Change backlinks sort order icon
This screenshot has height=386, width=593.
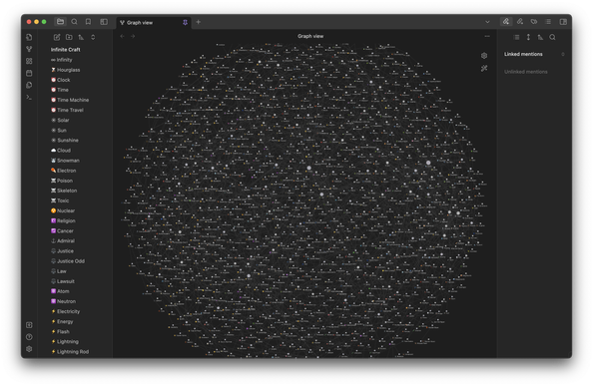(x=540, y=37)
